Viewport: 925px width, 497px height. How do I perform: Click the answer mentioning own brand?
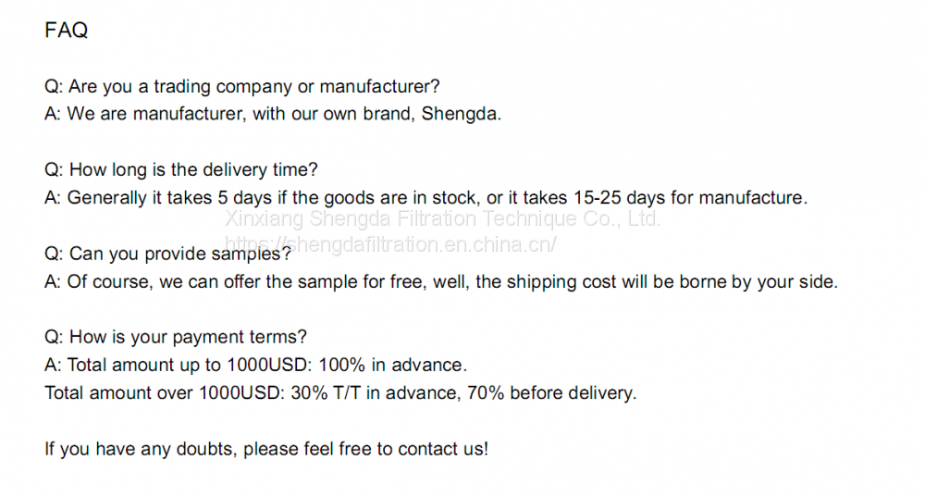pos(272,115)
